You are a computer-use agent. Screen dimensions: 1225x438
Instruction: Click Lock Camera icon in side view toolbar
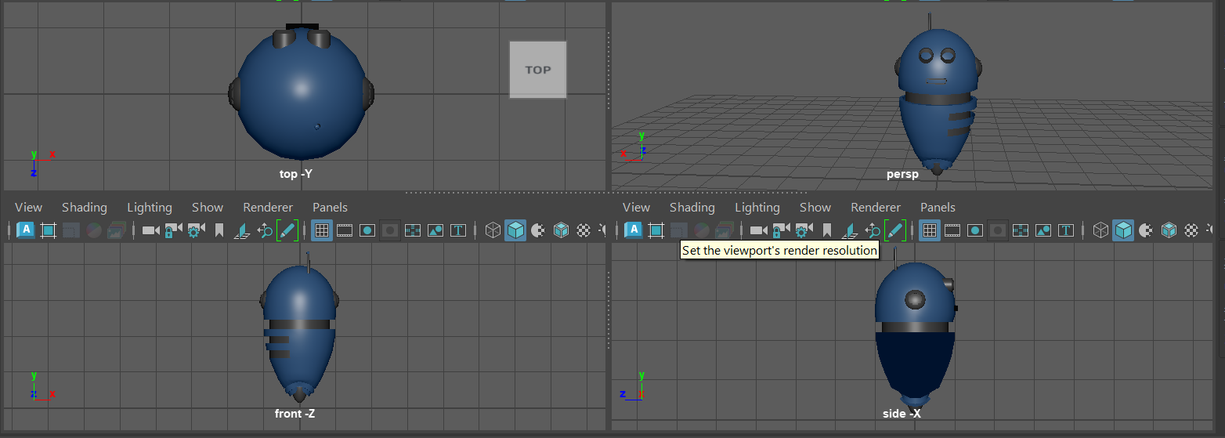(781, 230)
